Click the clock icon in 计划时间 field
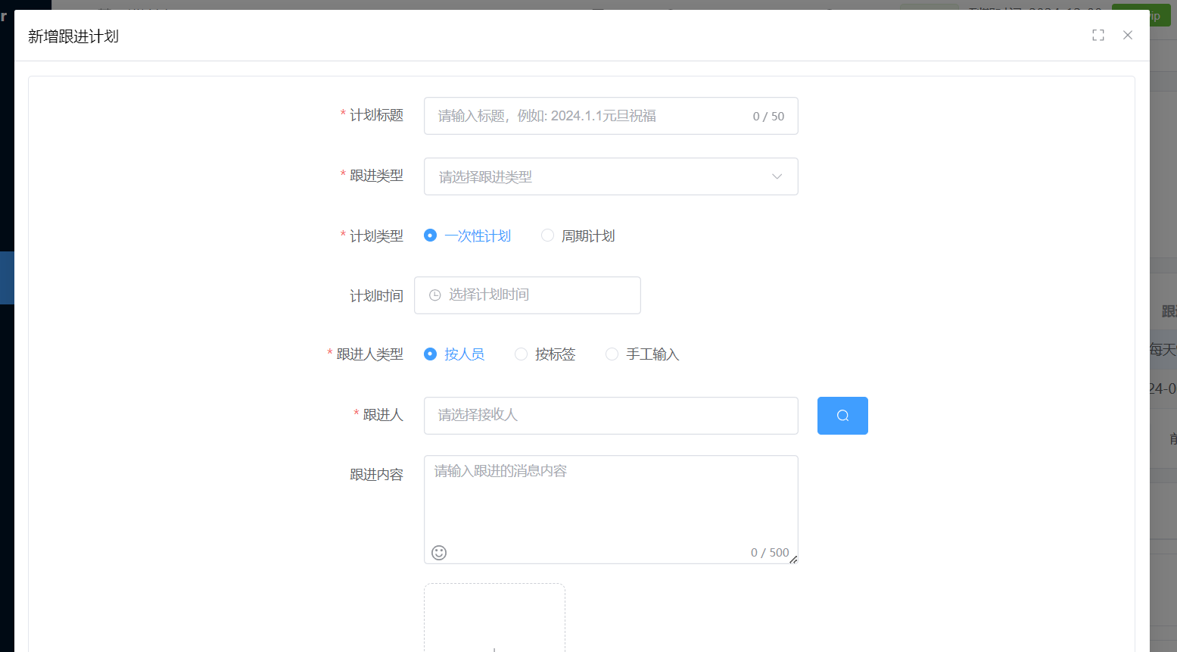Viewport: 1177px width, 652px height. [434, 295]
